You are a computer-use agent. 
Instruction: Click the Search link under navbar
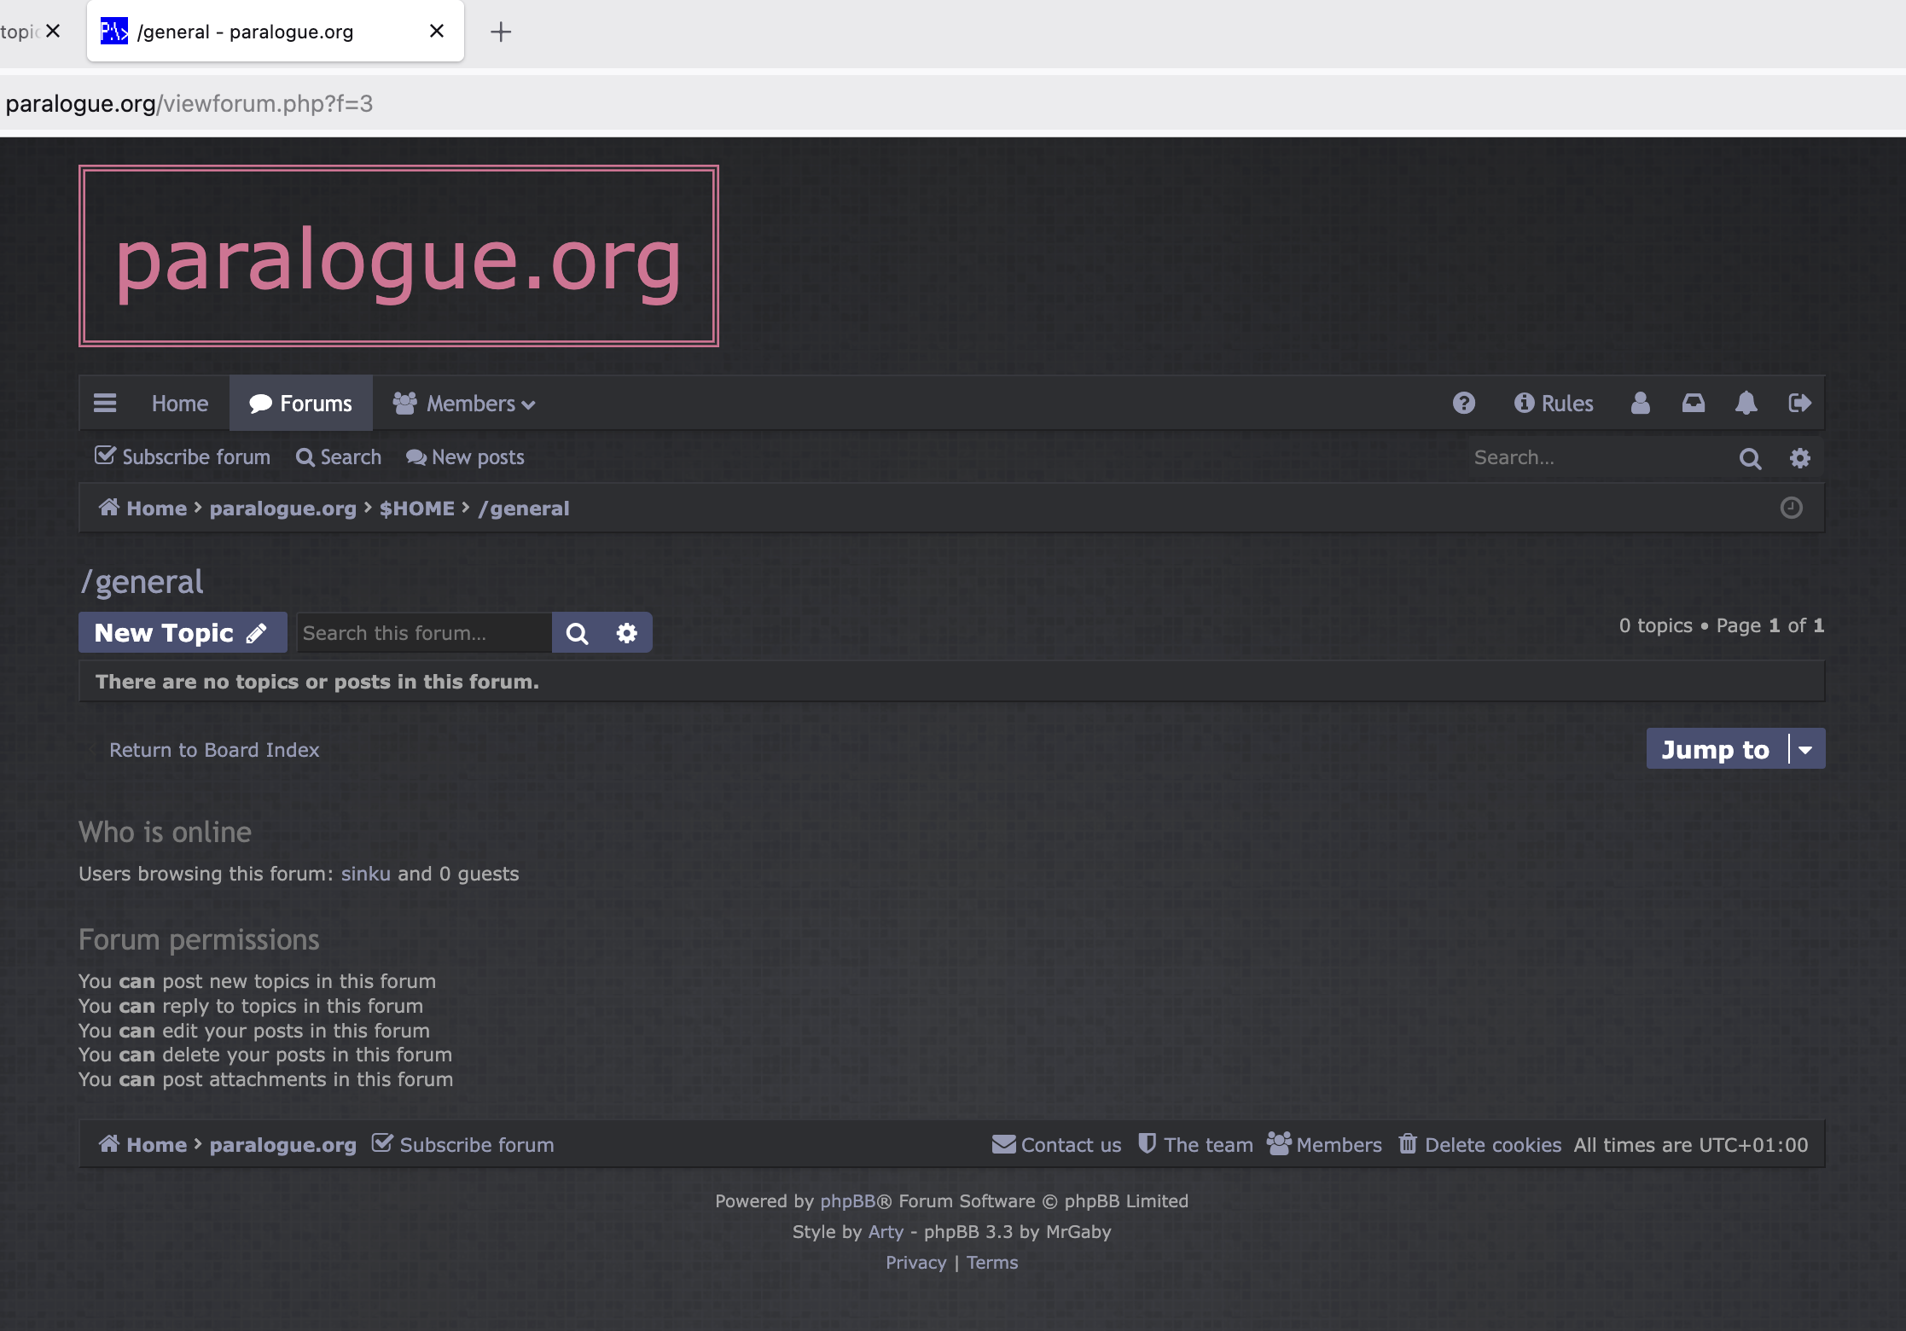[x=339, y=457]
